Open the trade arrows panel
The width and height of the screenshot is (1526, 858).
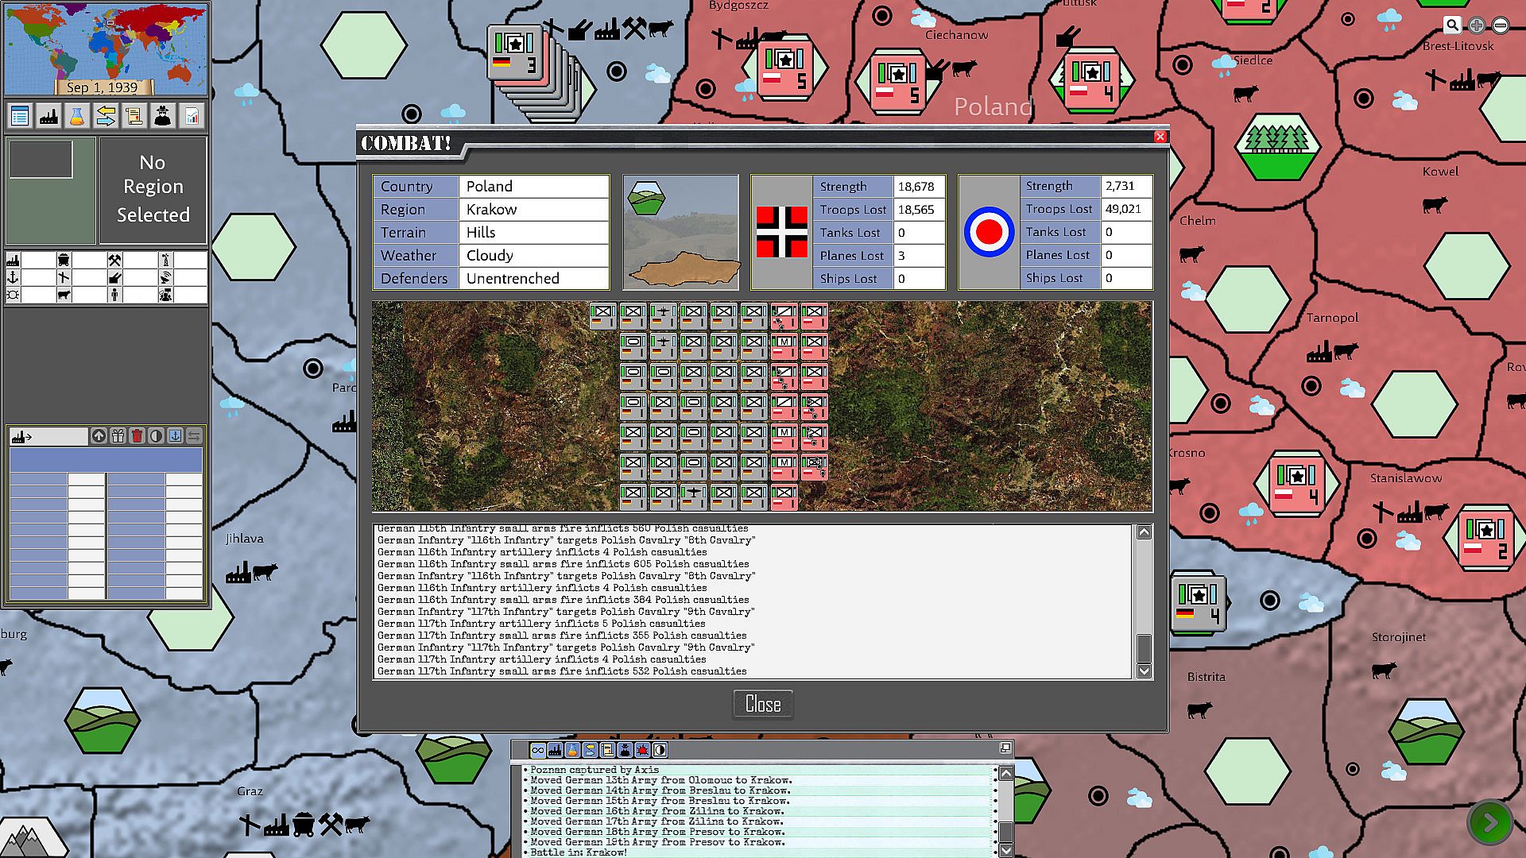point(106,117)
